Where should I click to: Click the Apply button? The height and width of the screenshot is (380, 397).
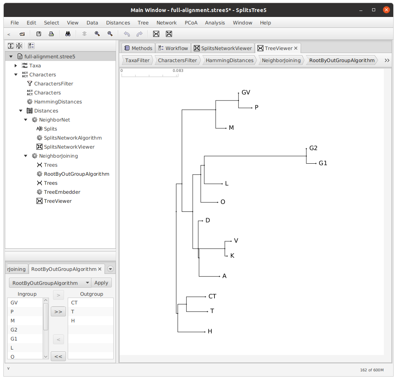click(x=101, y=283)
